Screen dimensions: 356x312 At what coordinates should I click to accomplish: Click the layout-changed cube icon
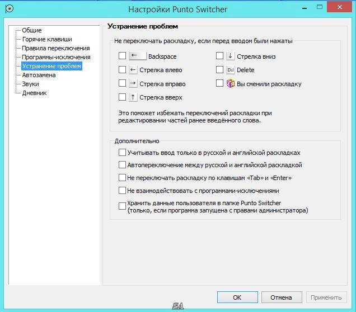230,83
